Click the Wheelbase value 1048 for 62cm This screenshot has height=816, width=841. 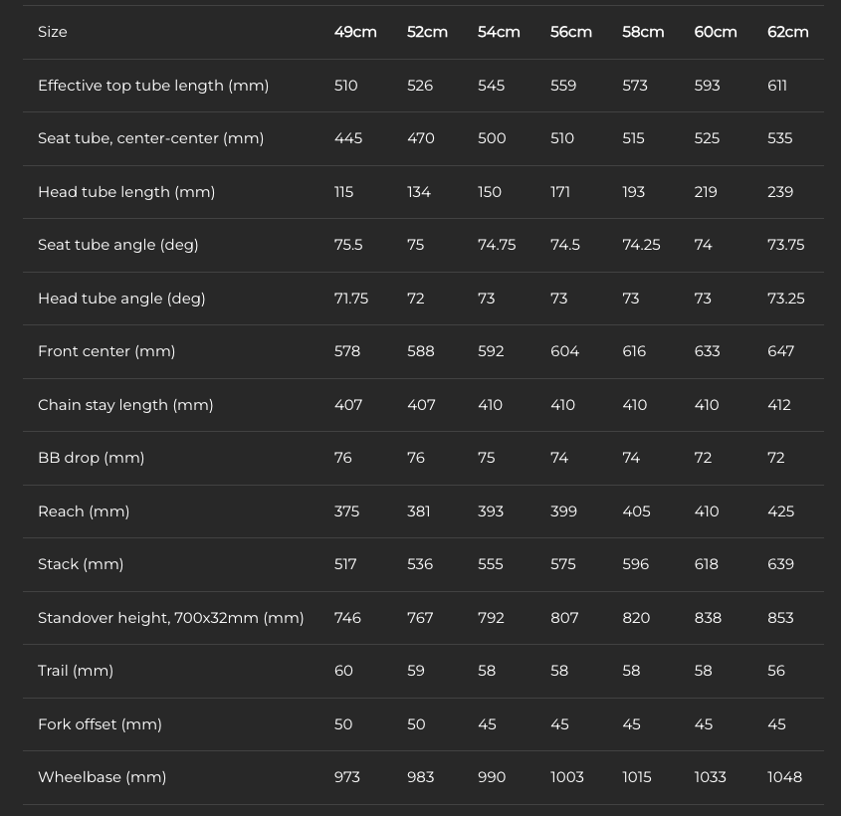tap(784, 777)
